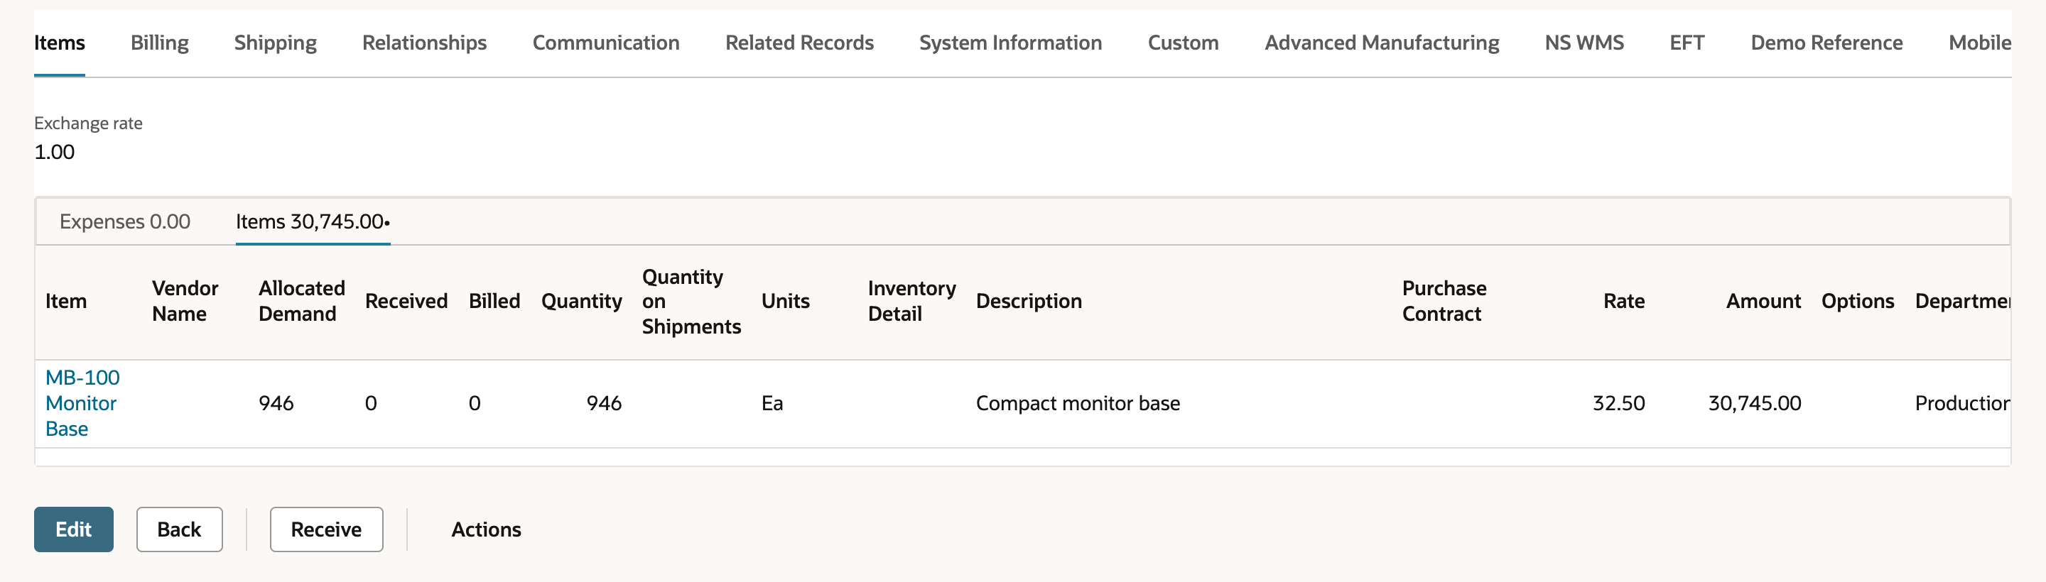2046x582 pixels.
Task: Click the Item column header
Action: pos(66,302)
